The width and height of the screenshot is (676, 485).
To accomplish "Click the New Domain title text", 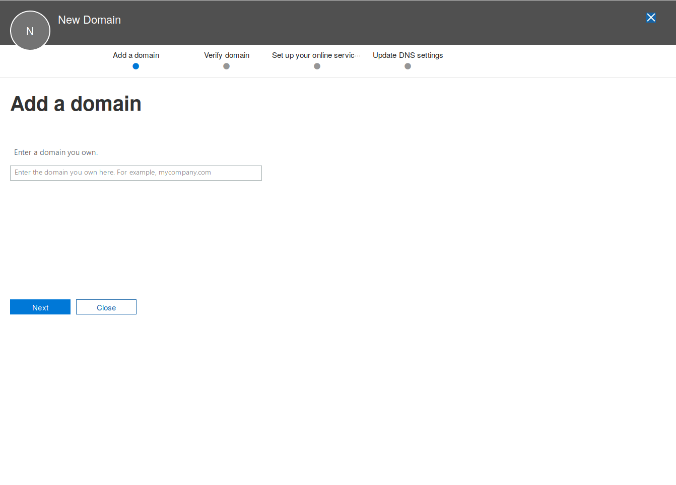I will coord(89,20).
